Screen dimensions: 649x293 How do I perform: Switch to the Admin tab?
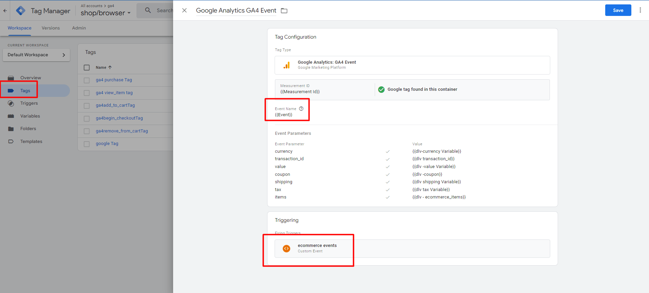pos(79,28)
